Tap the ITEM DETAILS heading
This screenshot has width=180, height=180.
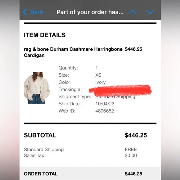[45, 35]
